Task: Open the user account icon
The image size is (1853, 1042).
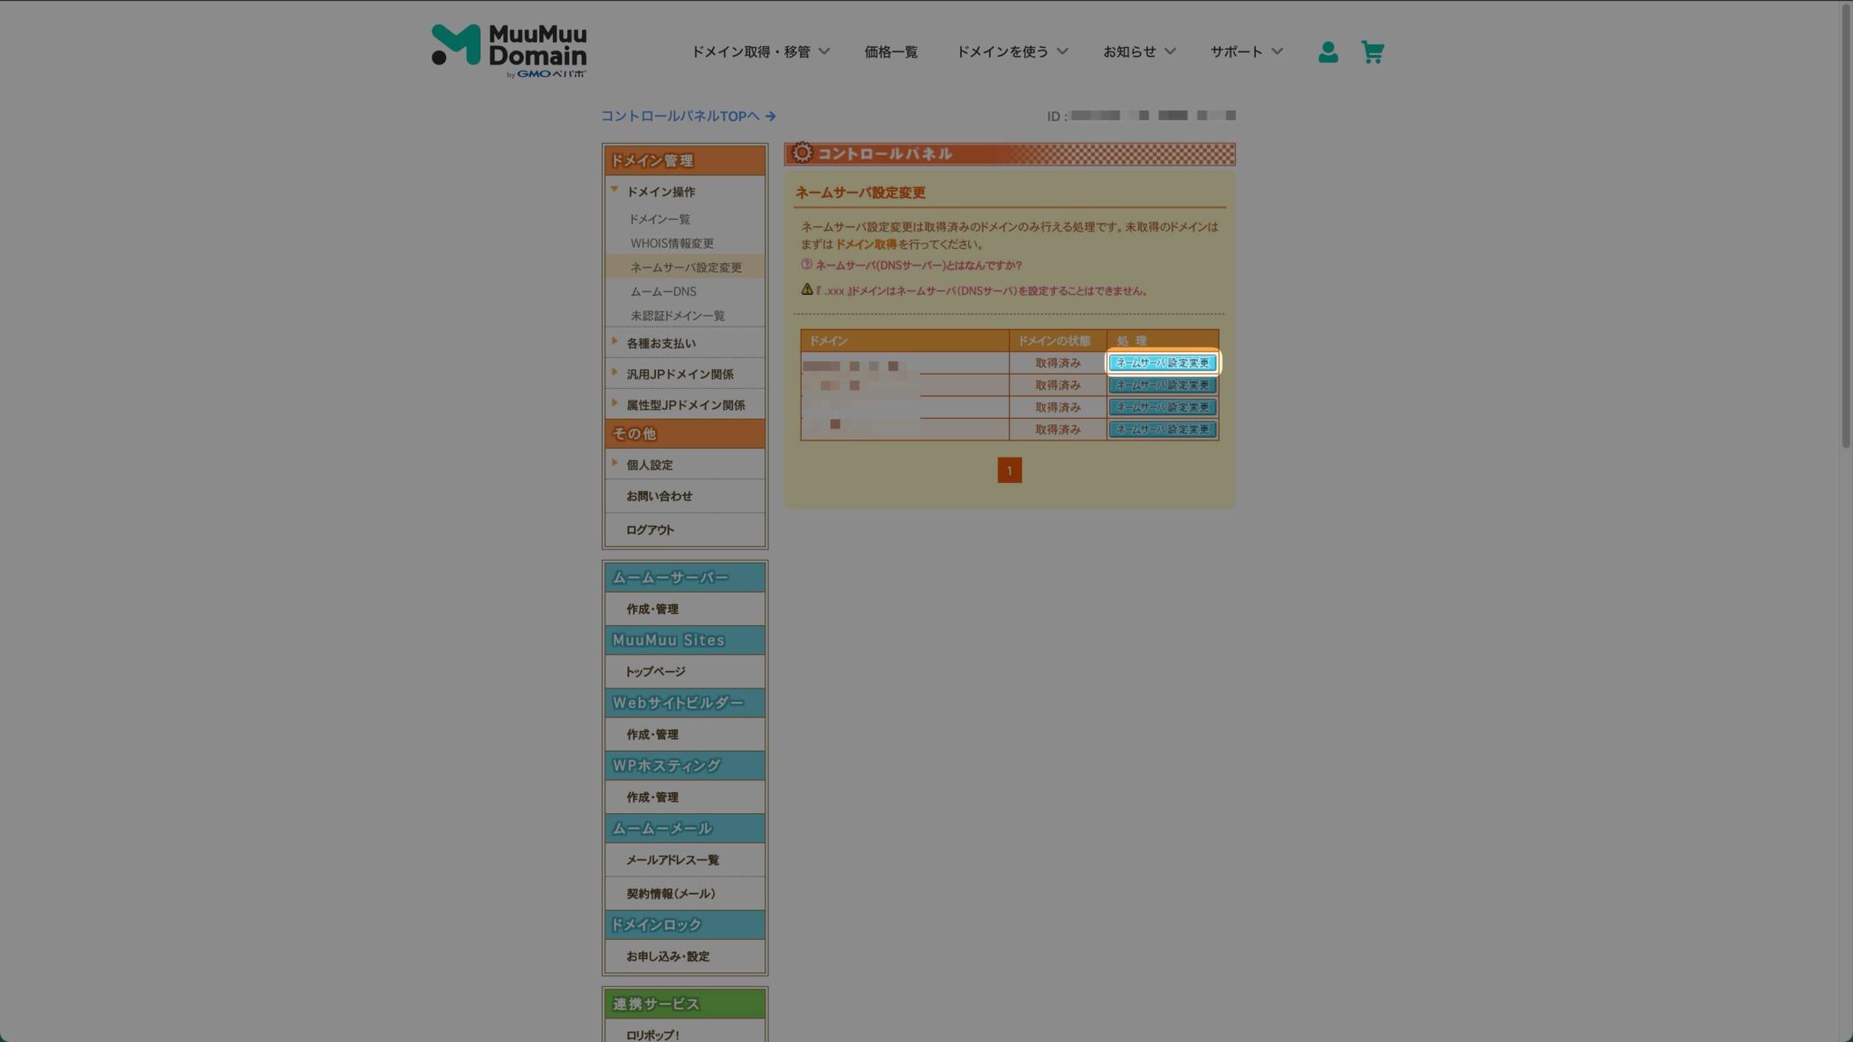Action: (x=1327, y=52)
